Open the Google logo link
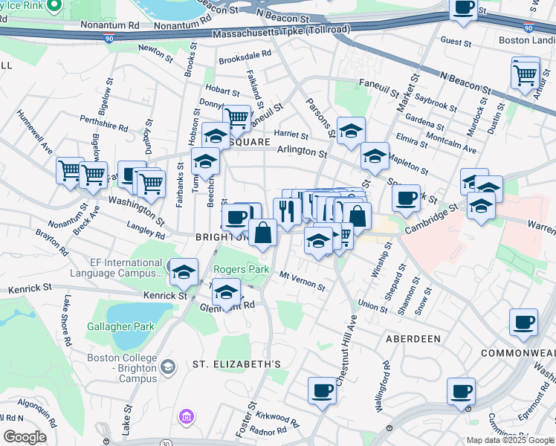Image resolution: width=556 pixels, height=446 pixels. tap(25, 437)
